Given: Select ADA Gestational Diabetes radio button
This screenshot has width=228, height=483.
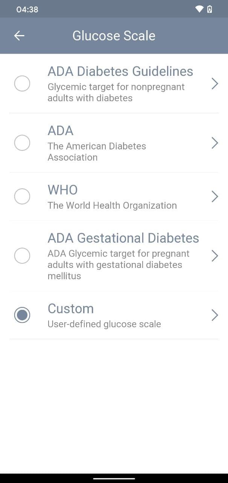Looking at the screenshot, I should (x=22, y=255).
